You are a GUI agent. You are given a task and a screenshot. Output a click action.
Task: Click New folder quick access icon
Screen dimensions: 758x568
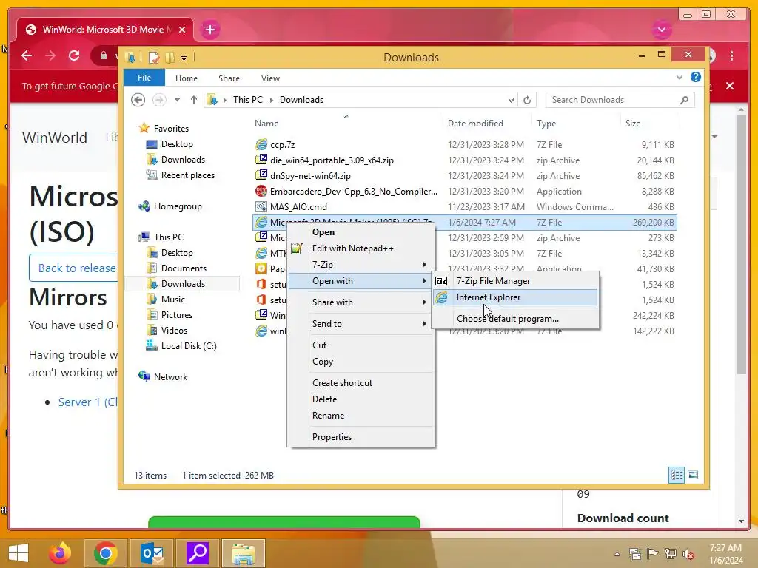tap(170, 58)
